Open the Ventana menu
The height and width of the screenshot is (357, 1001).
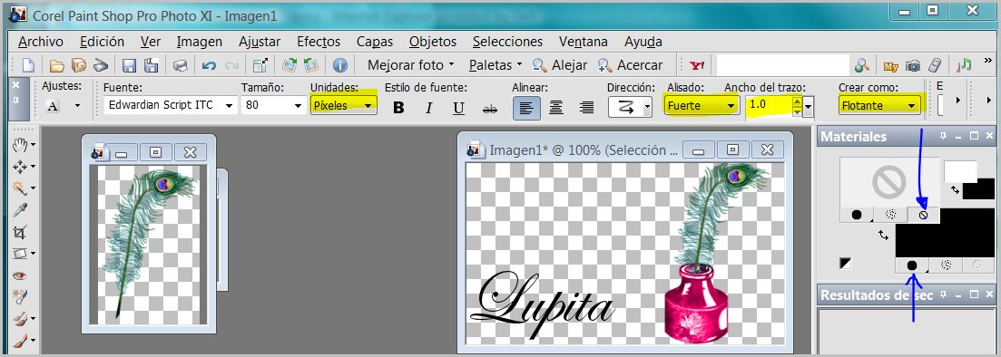coord(584,42)
